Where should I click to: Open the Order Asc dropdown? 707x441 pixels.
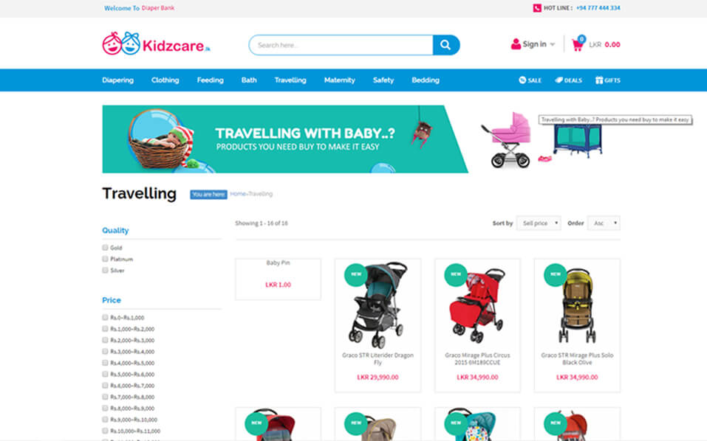pyautogui.click(x=604, y=223)
